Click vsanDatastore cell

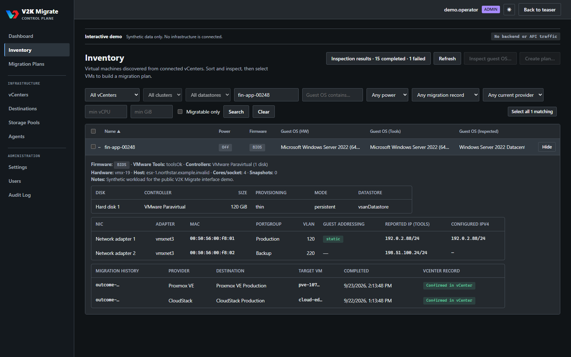pos(373,207)
